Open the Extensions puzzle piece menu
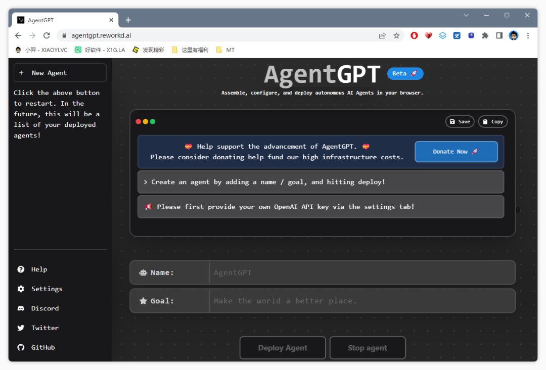 (485, 35)
